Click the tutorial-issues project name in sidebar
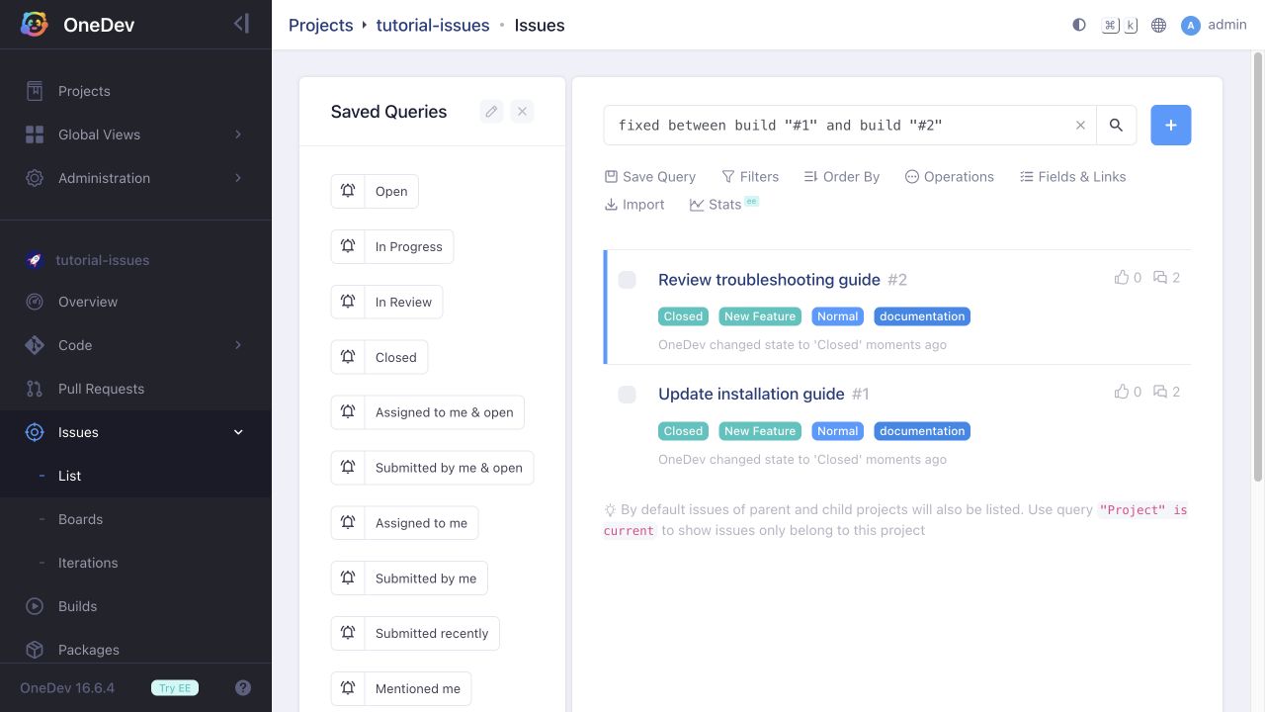The height and width of the screenshot is (712, 1265). (x=103, y=260)
